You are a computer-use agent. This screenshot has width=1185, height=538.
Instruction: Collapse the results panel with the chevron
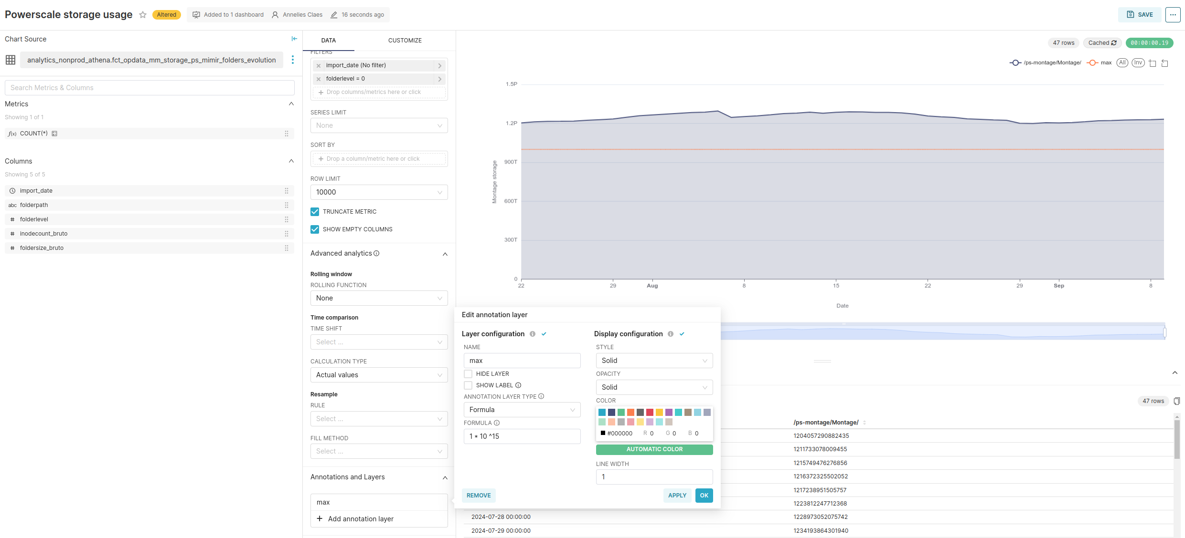pos(1175,372)
